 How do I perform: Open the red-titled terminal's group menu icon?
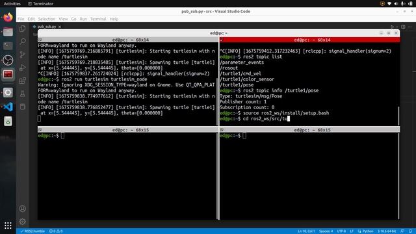[x=222, y=40]
